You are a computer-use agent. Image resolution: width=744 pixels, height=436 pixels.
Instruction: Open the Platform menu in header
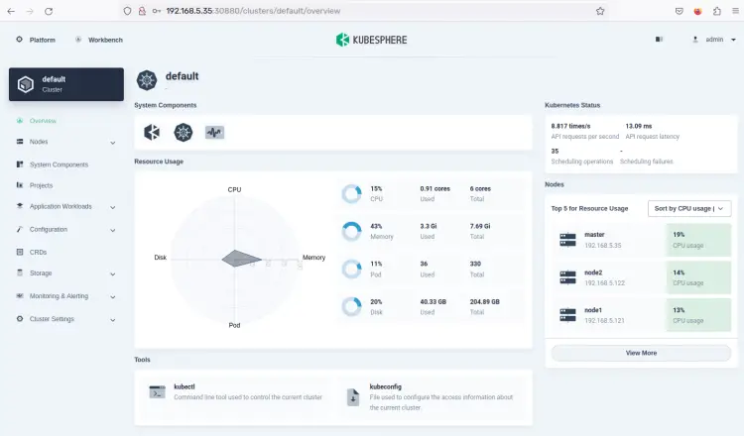[36, 40]
